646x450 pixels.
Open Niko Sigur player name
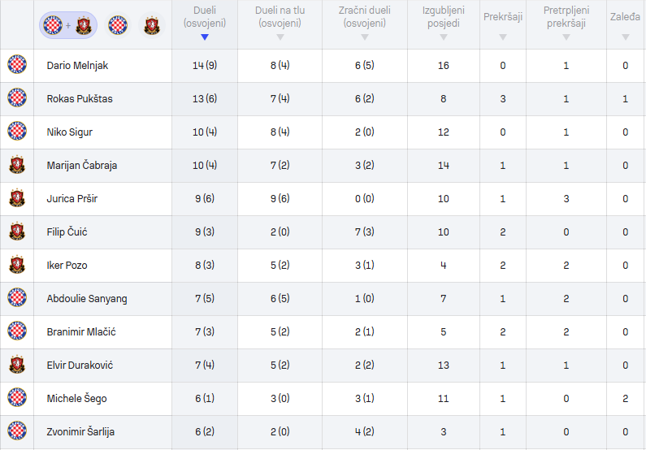(x=70, y=132)
